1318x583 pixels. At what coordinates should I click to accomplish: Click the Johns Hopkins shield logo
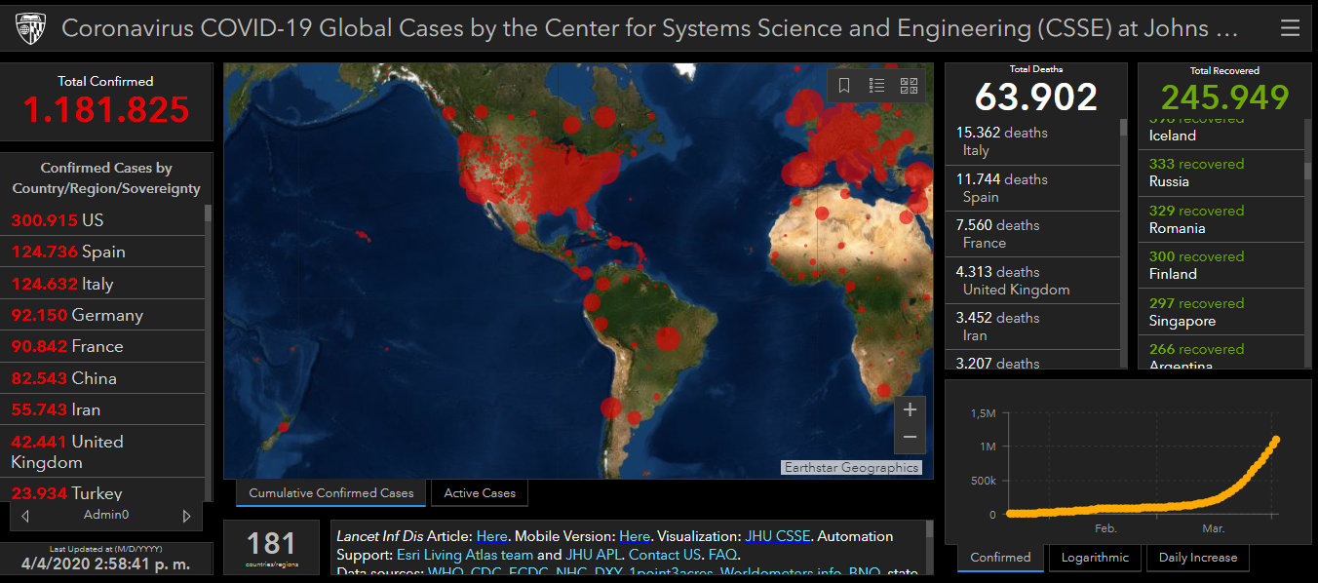coord(30,28)
